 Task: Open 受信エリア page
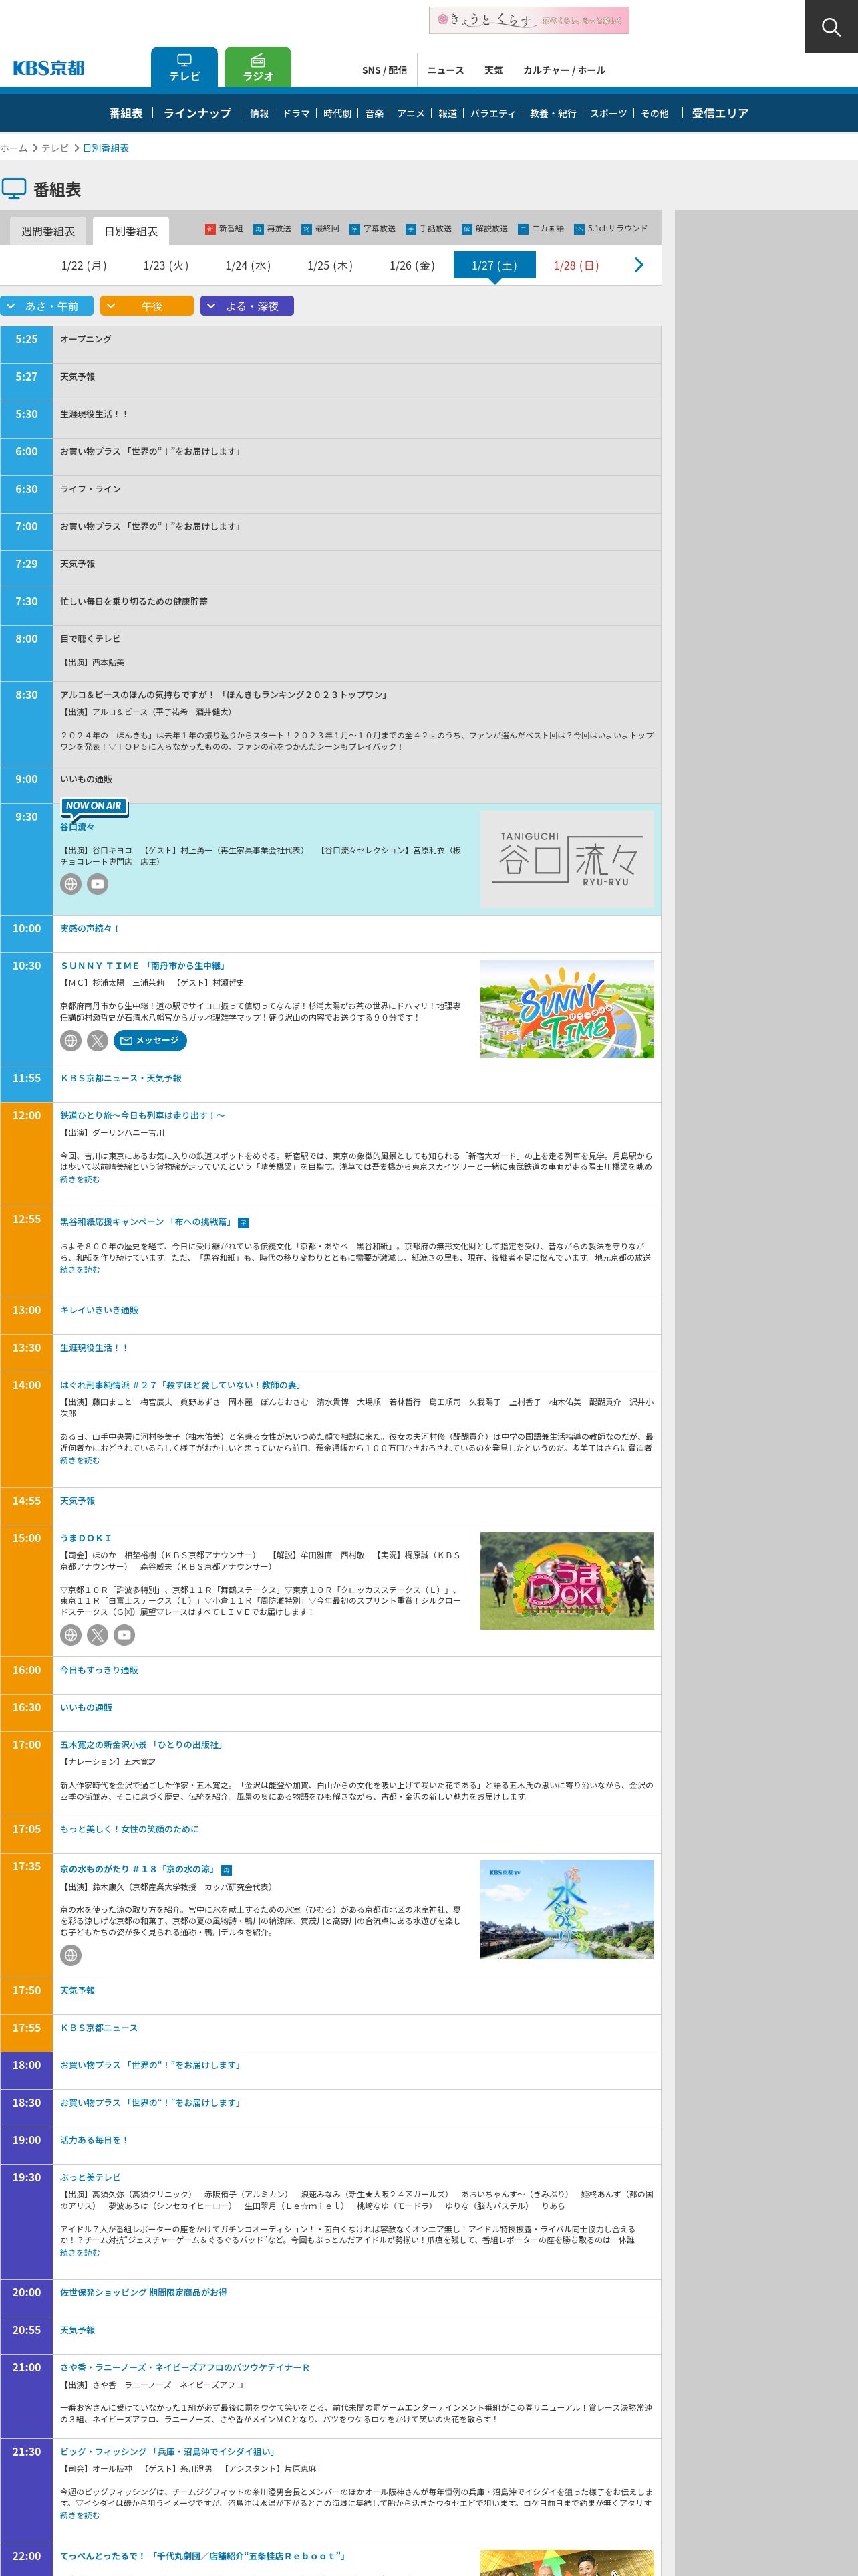pyautogui.click(x=720, y=113)
